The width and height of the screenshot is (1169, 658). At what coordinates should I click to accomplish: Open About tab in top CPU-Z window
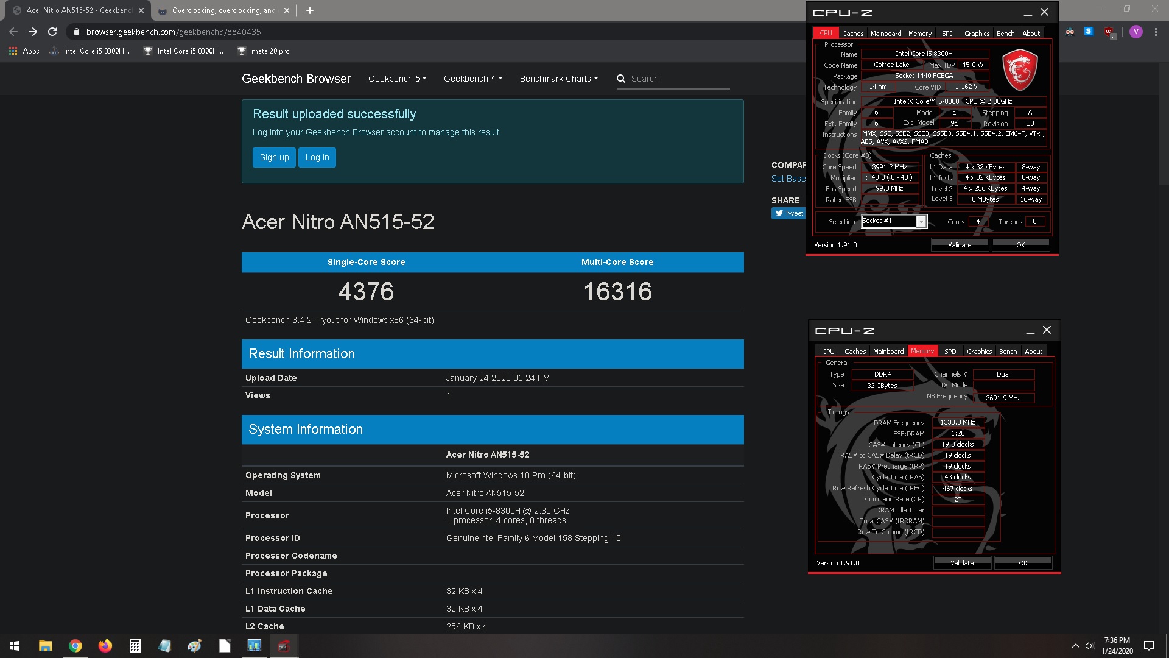pos(1031,34)
